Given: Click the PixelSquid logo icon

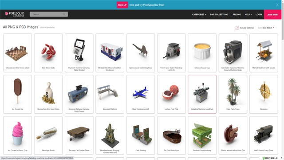Looking at the screenshot, I should click(7, 13).
